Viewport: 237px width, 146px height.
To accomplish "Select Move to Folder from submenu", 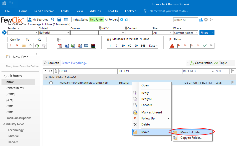I will tap(191, 132).
